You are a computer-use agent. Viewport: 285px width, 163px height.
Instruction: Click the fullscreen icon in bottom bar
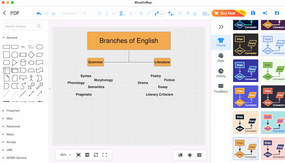coord(104,155)
